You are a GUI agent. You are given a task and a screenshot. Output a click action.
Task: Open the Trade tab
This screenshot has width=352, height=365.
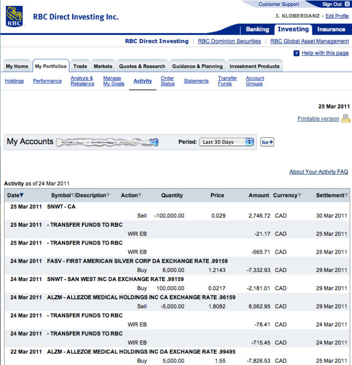tap(80, 66)
